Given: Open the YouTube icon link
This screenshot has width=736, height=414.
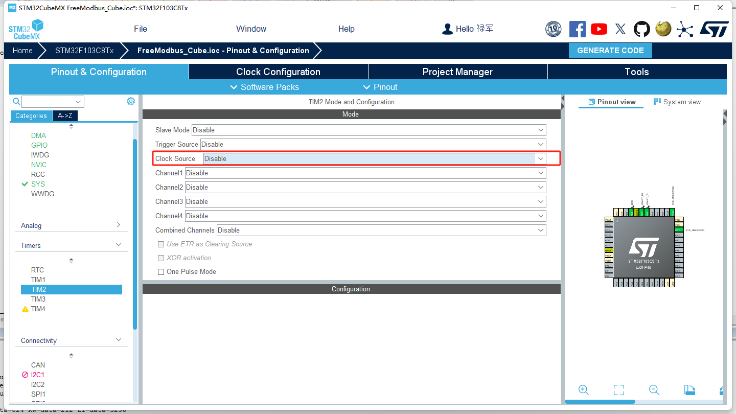Looking at the screenshot, I should click(x=599, y=29).
